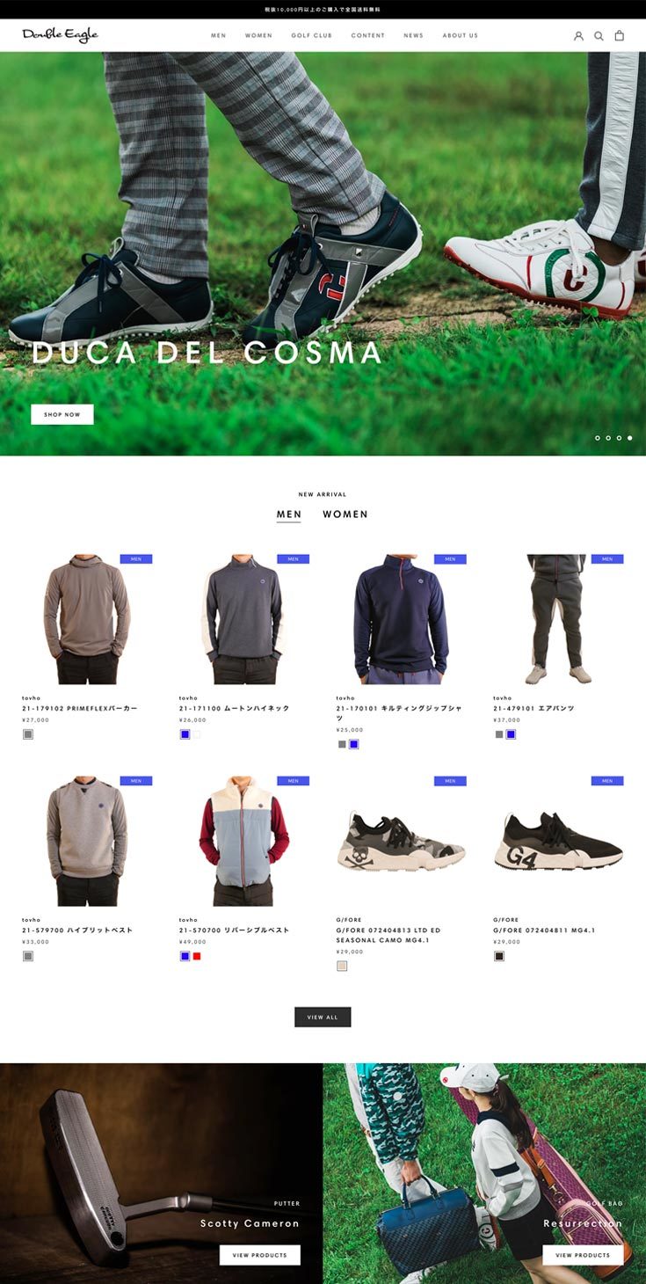Open the GOLF CLUB menu
Screen dimensions: 646x1284
pos(311,36)
